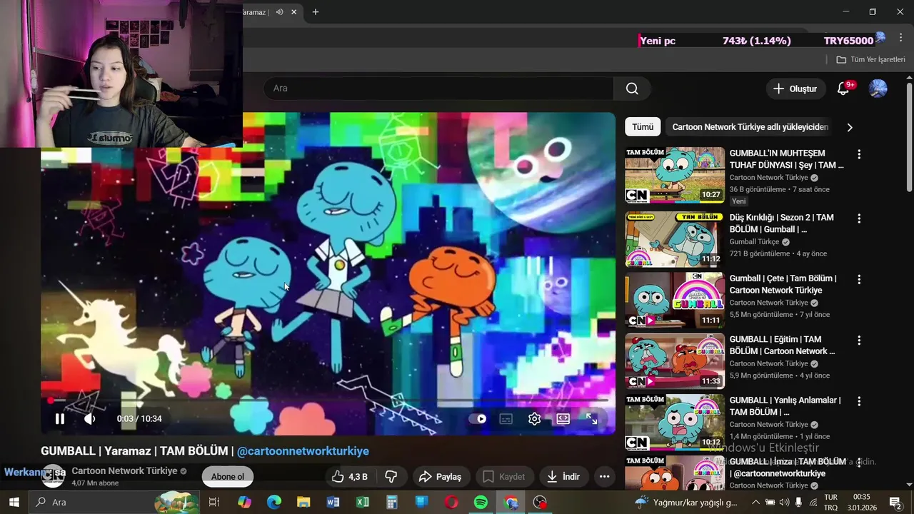Switch to Chrome on the taskbar
914x514 pixels.
tap(511, 502)
